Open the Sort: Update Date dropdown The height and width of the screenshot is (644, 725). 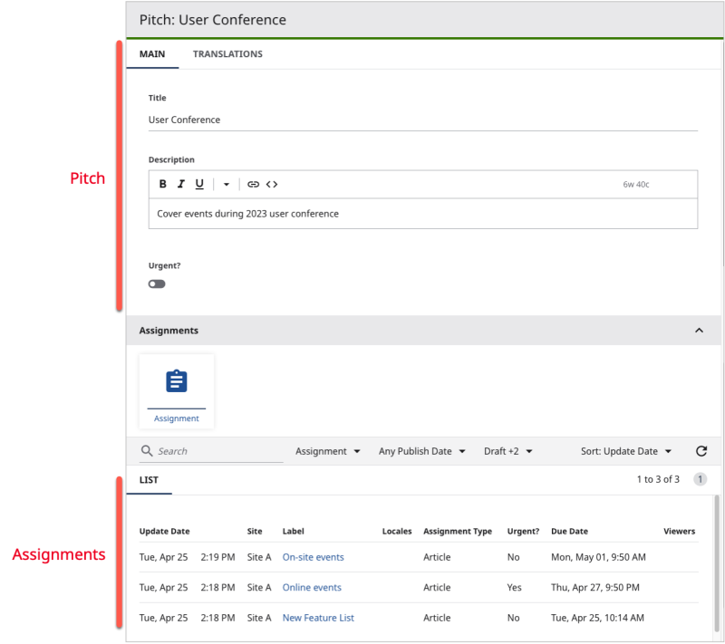pyautogui.click(x=625, y=450)
